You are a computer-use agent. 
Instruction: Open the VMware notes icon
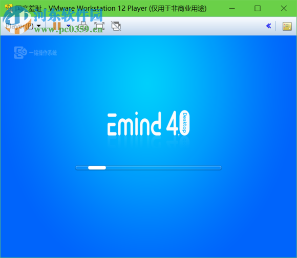287,26
